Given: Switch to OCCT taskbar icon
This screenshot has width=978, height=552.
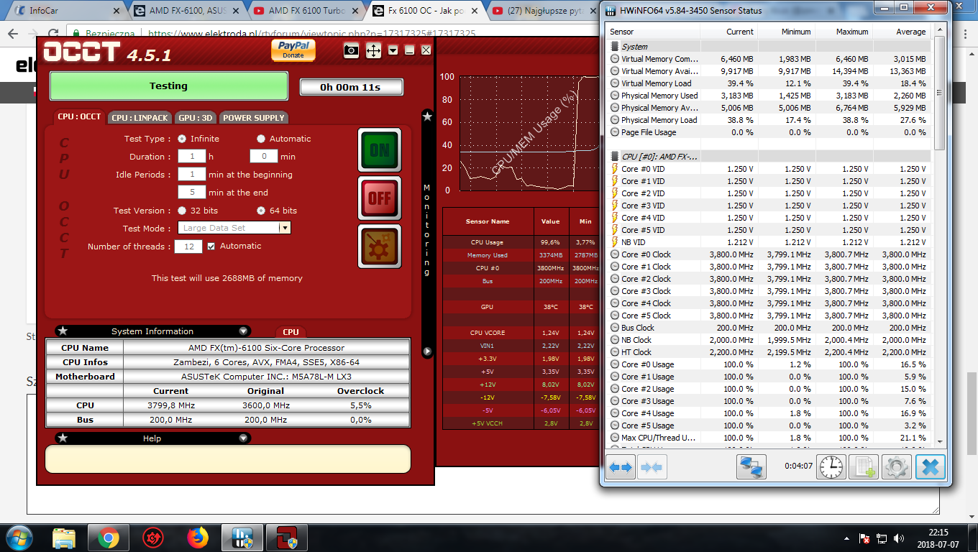Looking at the screenshot, I should pyautogui.click(x=286, y=537).
